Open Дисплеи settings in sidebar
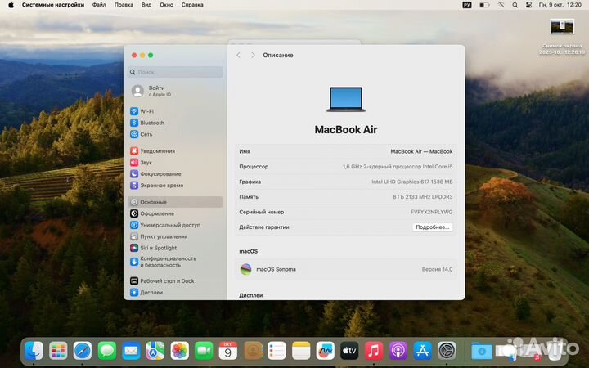Viewport: 589px width, 368px height. click(146, 292)
